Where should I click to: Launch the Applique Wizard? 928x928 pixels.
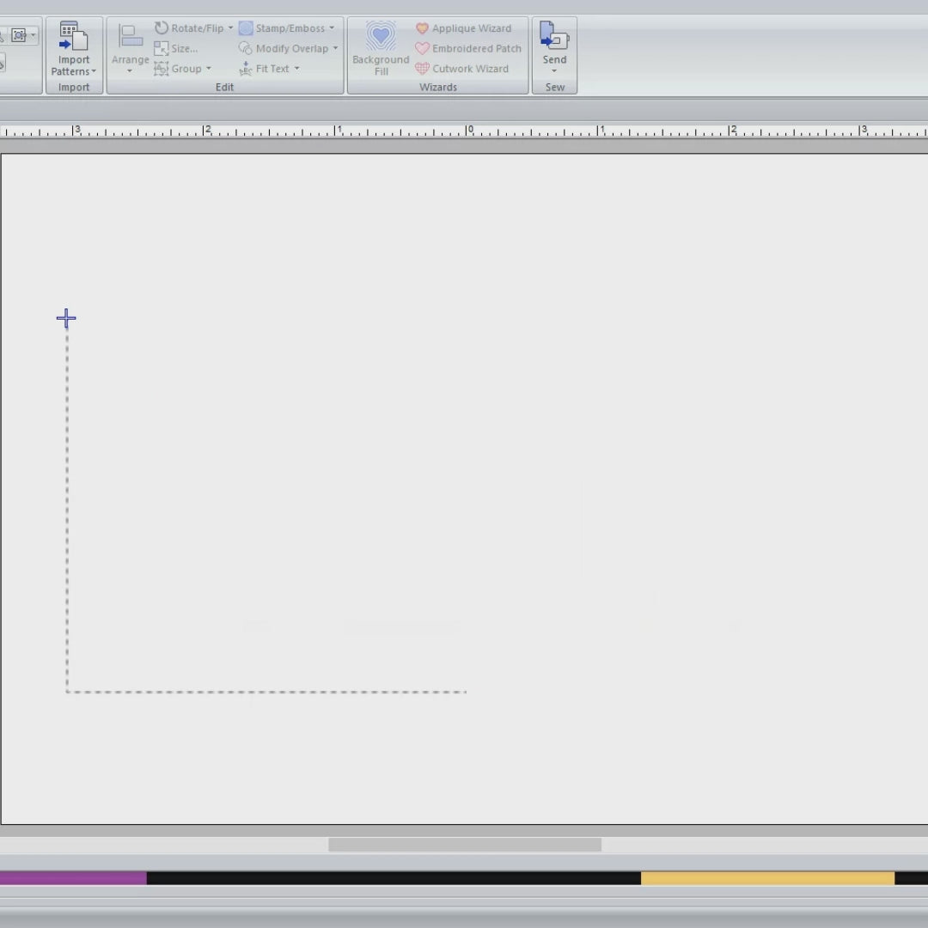tap(462, 28)
